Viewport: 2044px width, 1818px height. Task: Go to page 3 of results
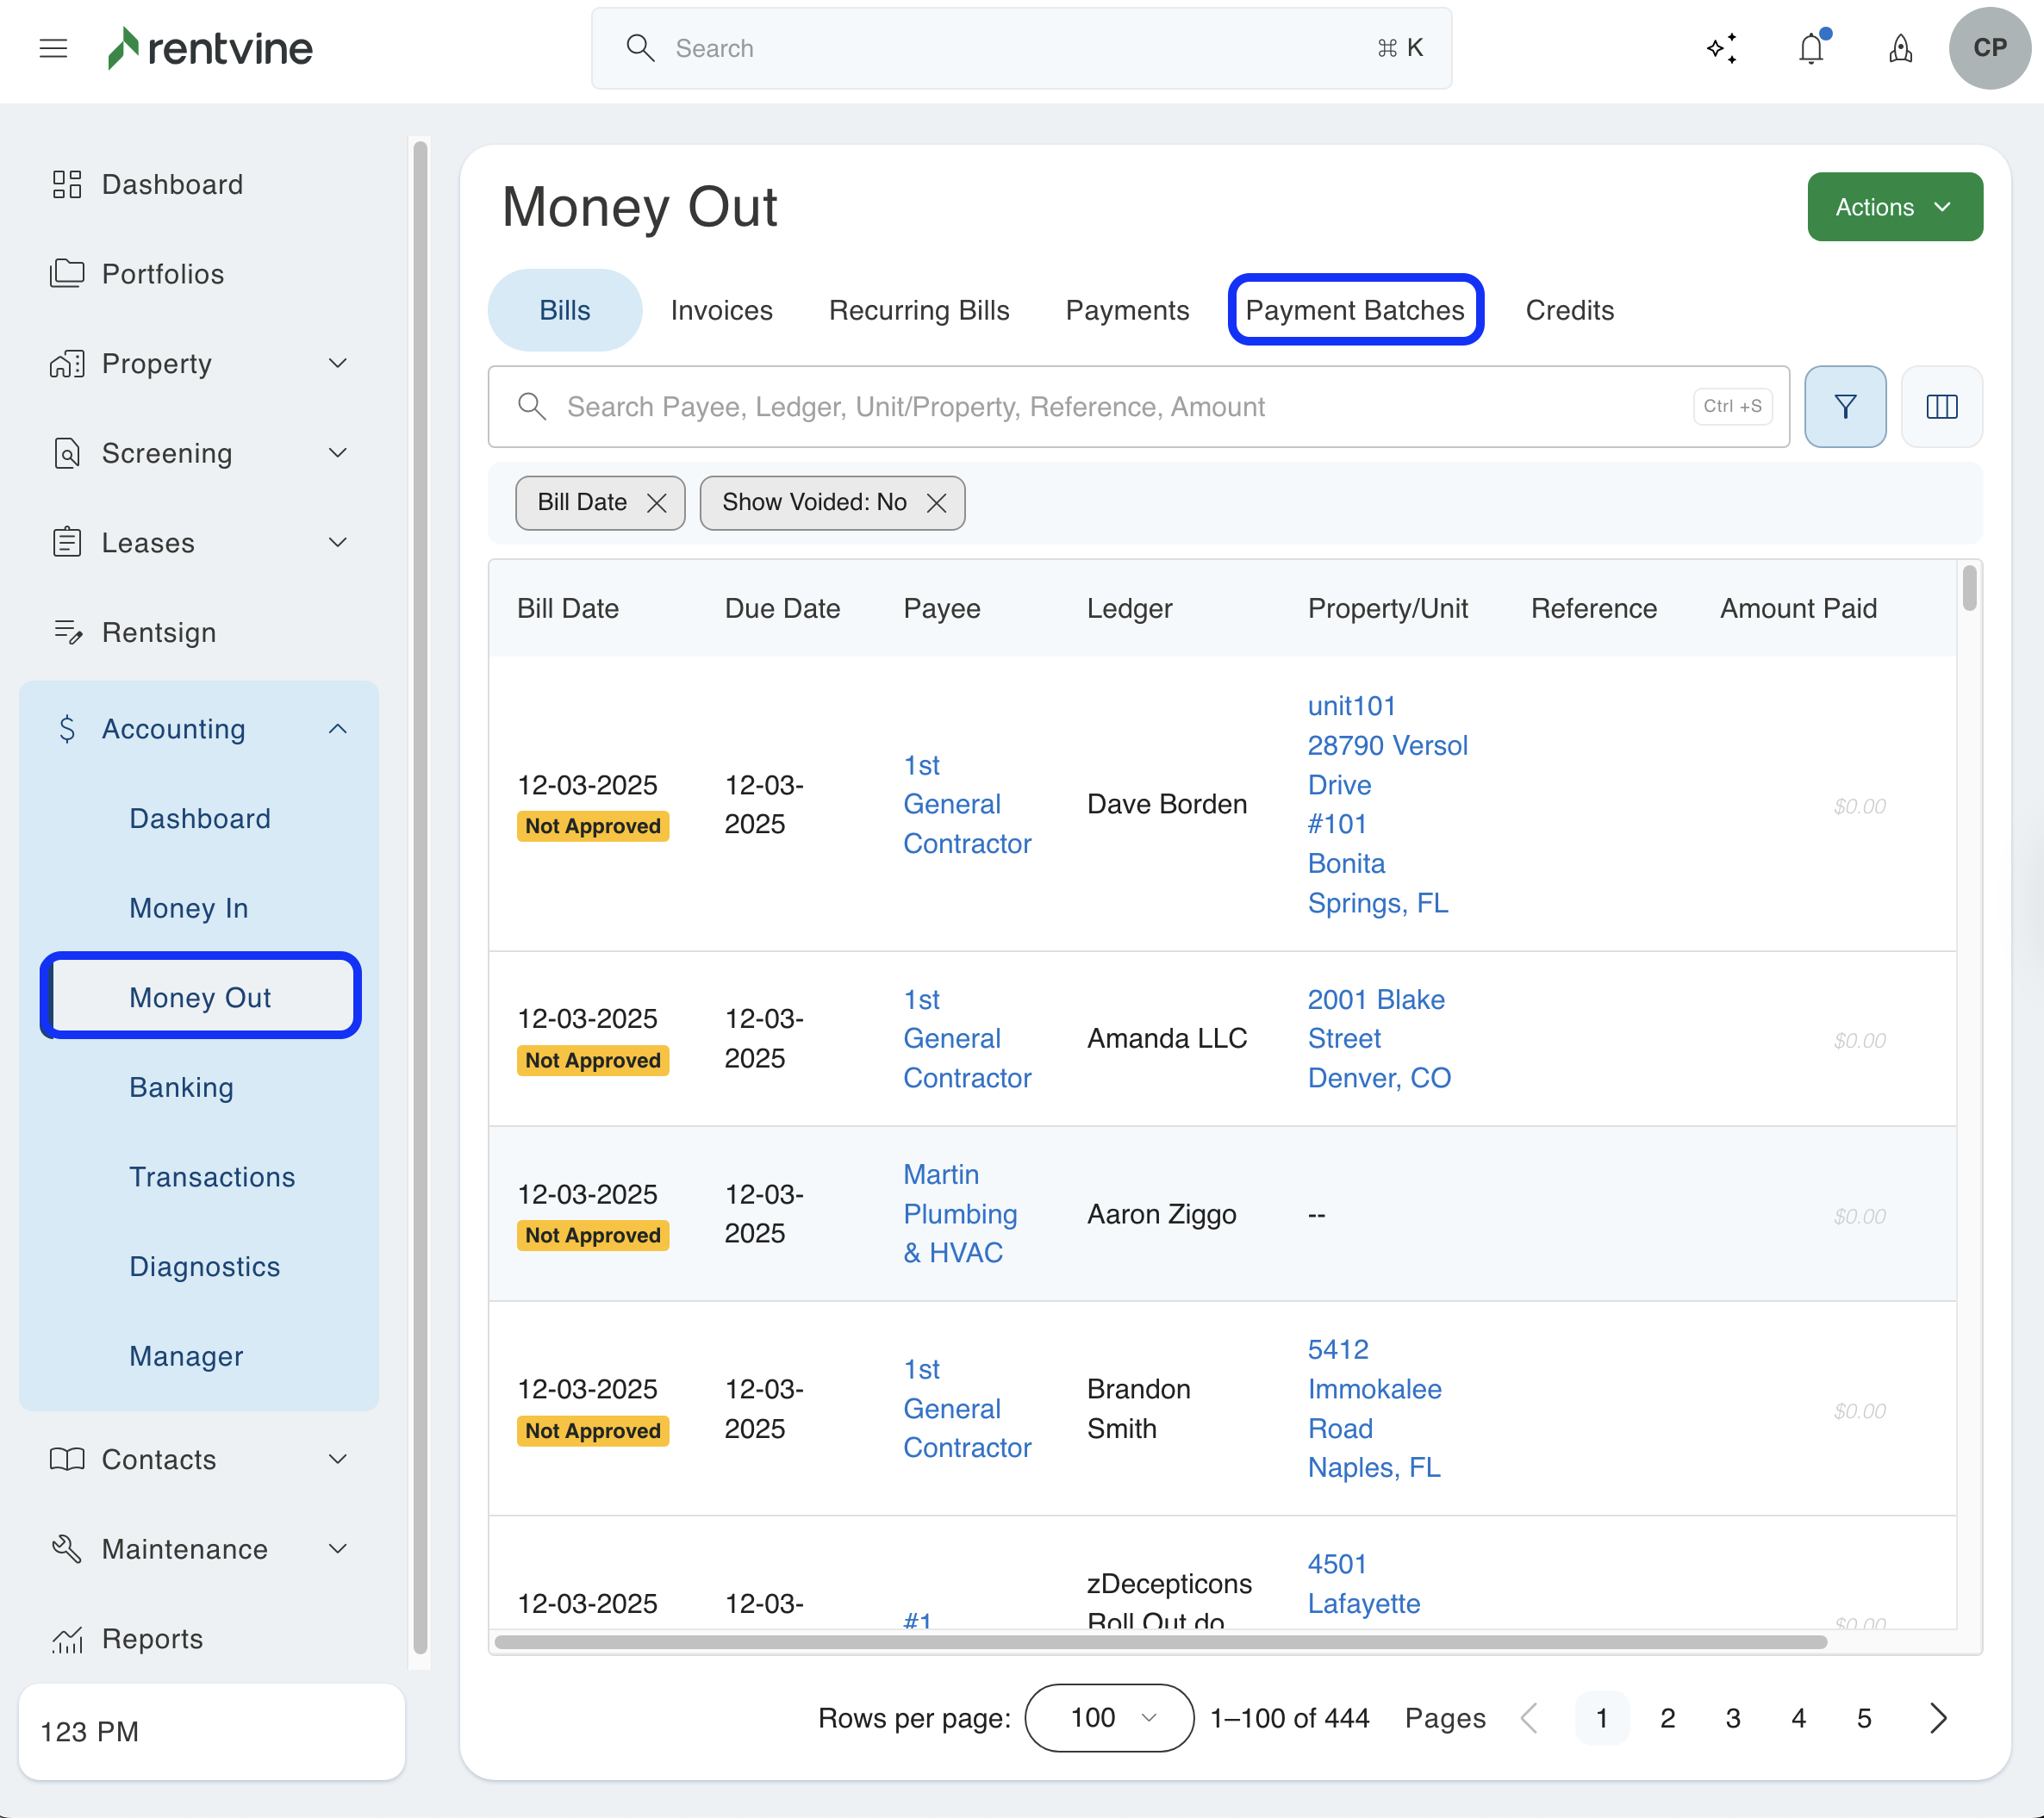tap(1732, 1718)
